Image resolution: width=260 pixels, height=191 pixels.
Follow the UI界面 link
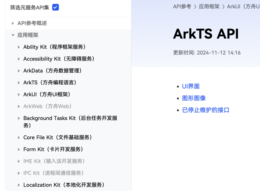(191, 86)
